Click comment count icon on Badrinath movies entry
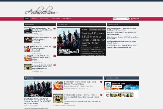 [x=101, y=82]
